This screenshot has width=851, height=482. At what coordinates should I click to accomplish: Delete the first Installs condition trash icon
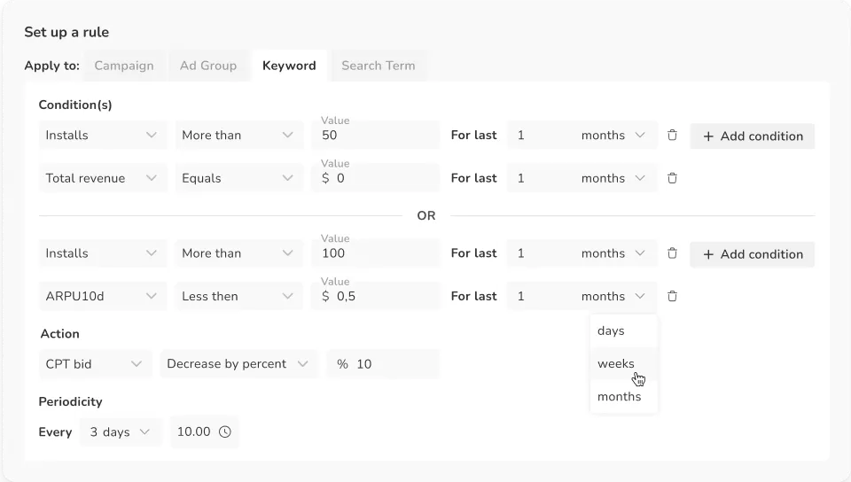coord(672,136)
